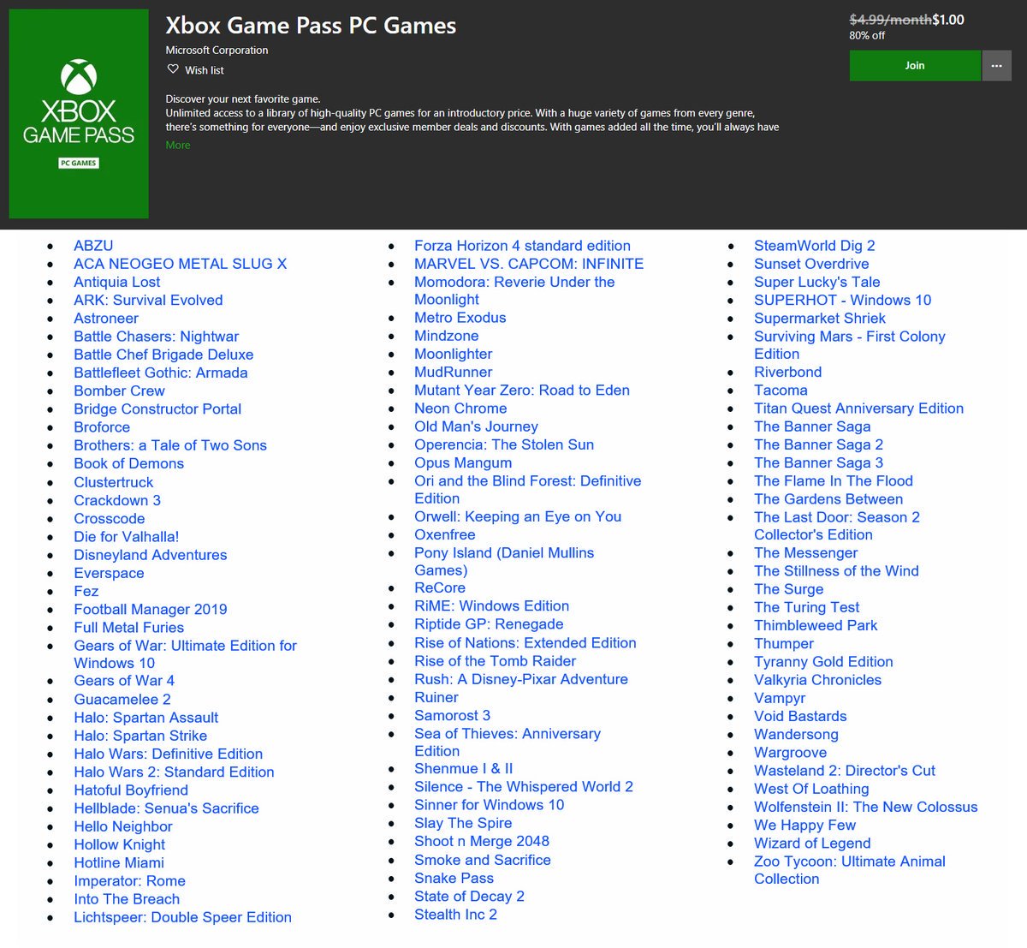Open The Last Door: Season 2 link
The height and width of the screenshot is (948, 1027).
click(x=837, y=526)
